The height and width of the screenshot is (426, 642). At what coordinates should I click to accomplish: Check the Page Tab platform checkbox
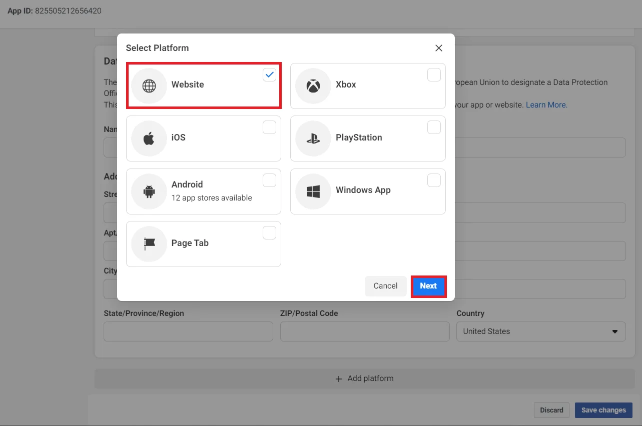point(269,233)
